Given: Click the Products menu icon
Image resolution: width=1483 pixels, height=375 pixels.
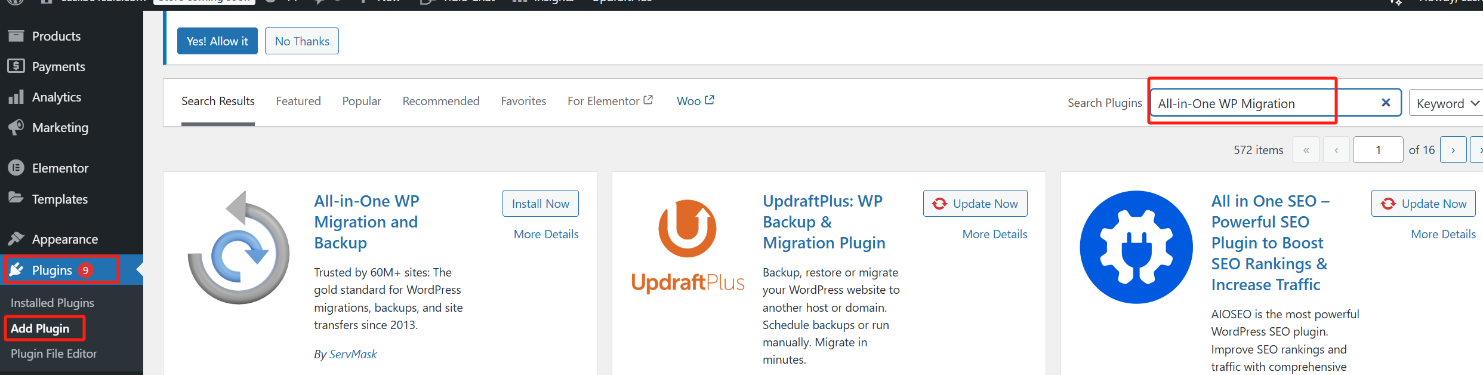Looking at the screenshot, I should [16, 36].
